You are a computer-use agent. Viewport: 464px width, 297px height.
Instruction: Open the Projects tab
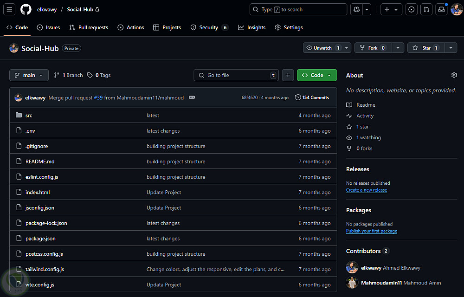point(167,27)
